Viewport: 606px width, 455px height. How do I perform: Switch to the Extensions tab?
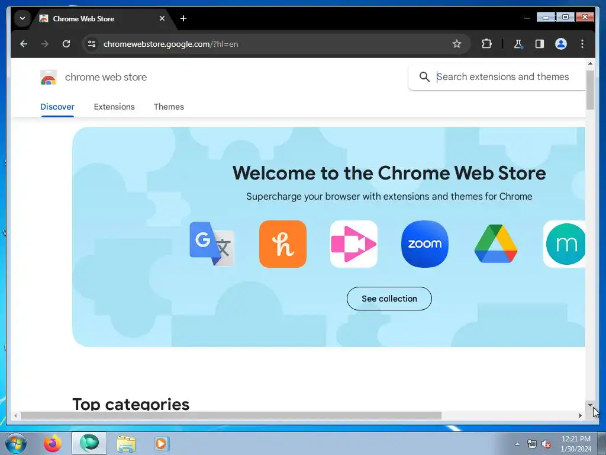[114, 107]
